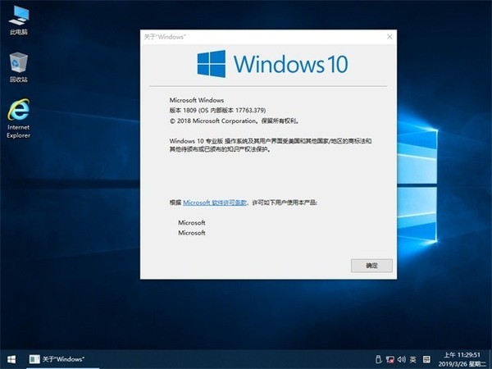Screen dimensions: 492x369
Task: Click the IME keyboard mode tray icon
Action: (426, 359)
